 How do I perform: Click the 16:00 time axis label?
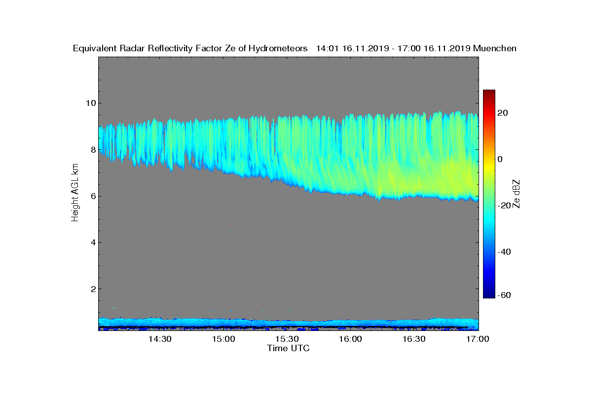tap(351, 339)
